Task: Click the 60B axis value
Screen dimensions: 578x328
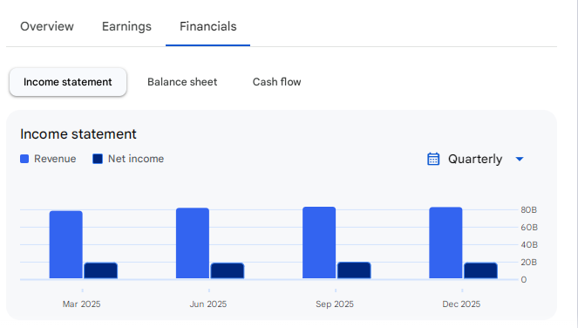Action: [529, 228]
